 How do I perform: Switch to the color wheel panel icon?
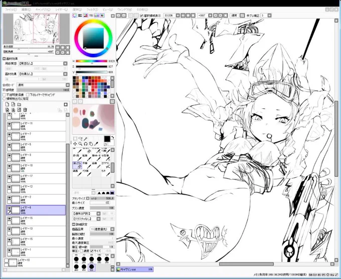point(75,16)
